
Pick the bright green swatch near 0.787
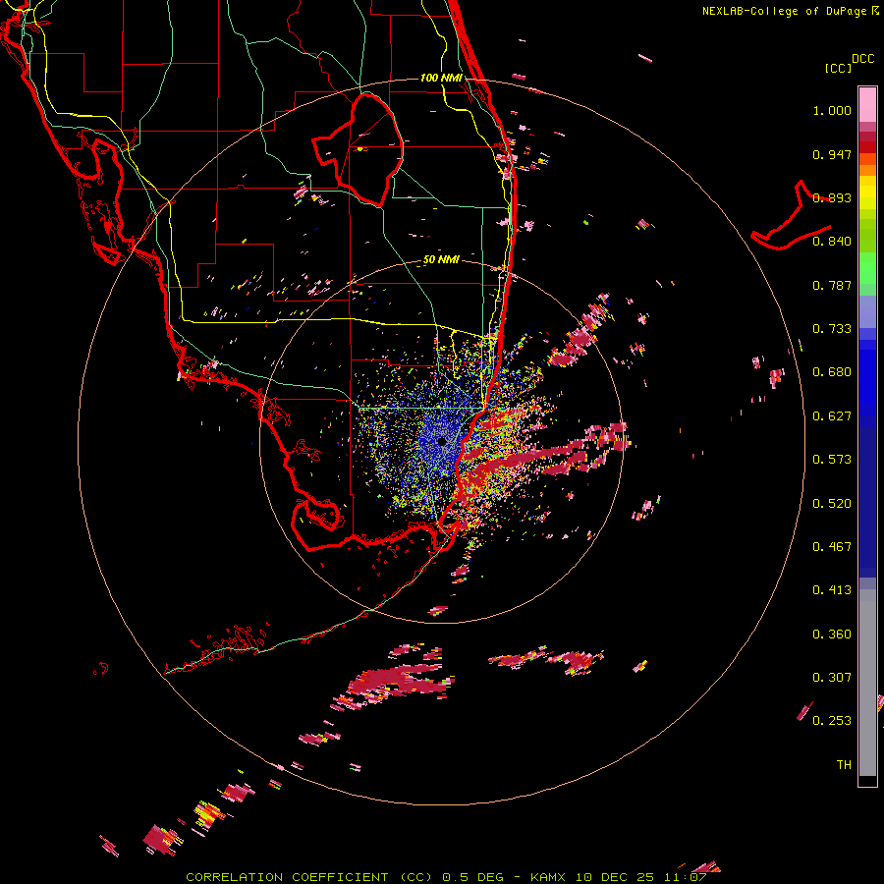867,268
